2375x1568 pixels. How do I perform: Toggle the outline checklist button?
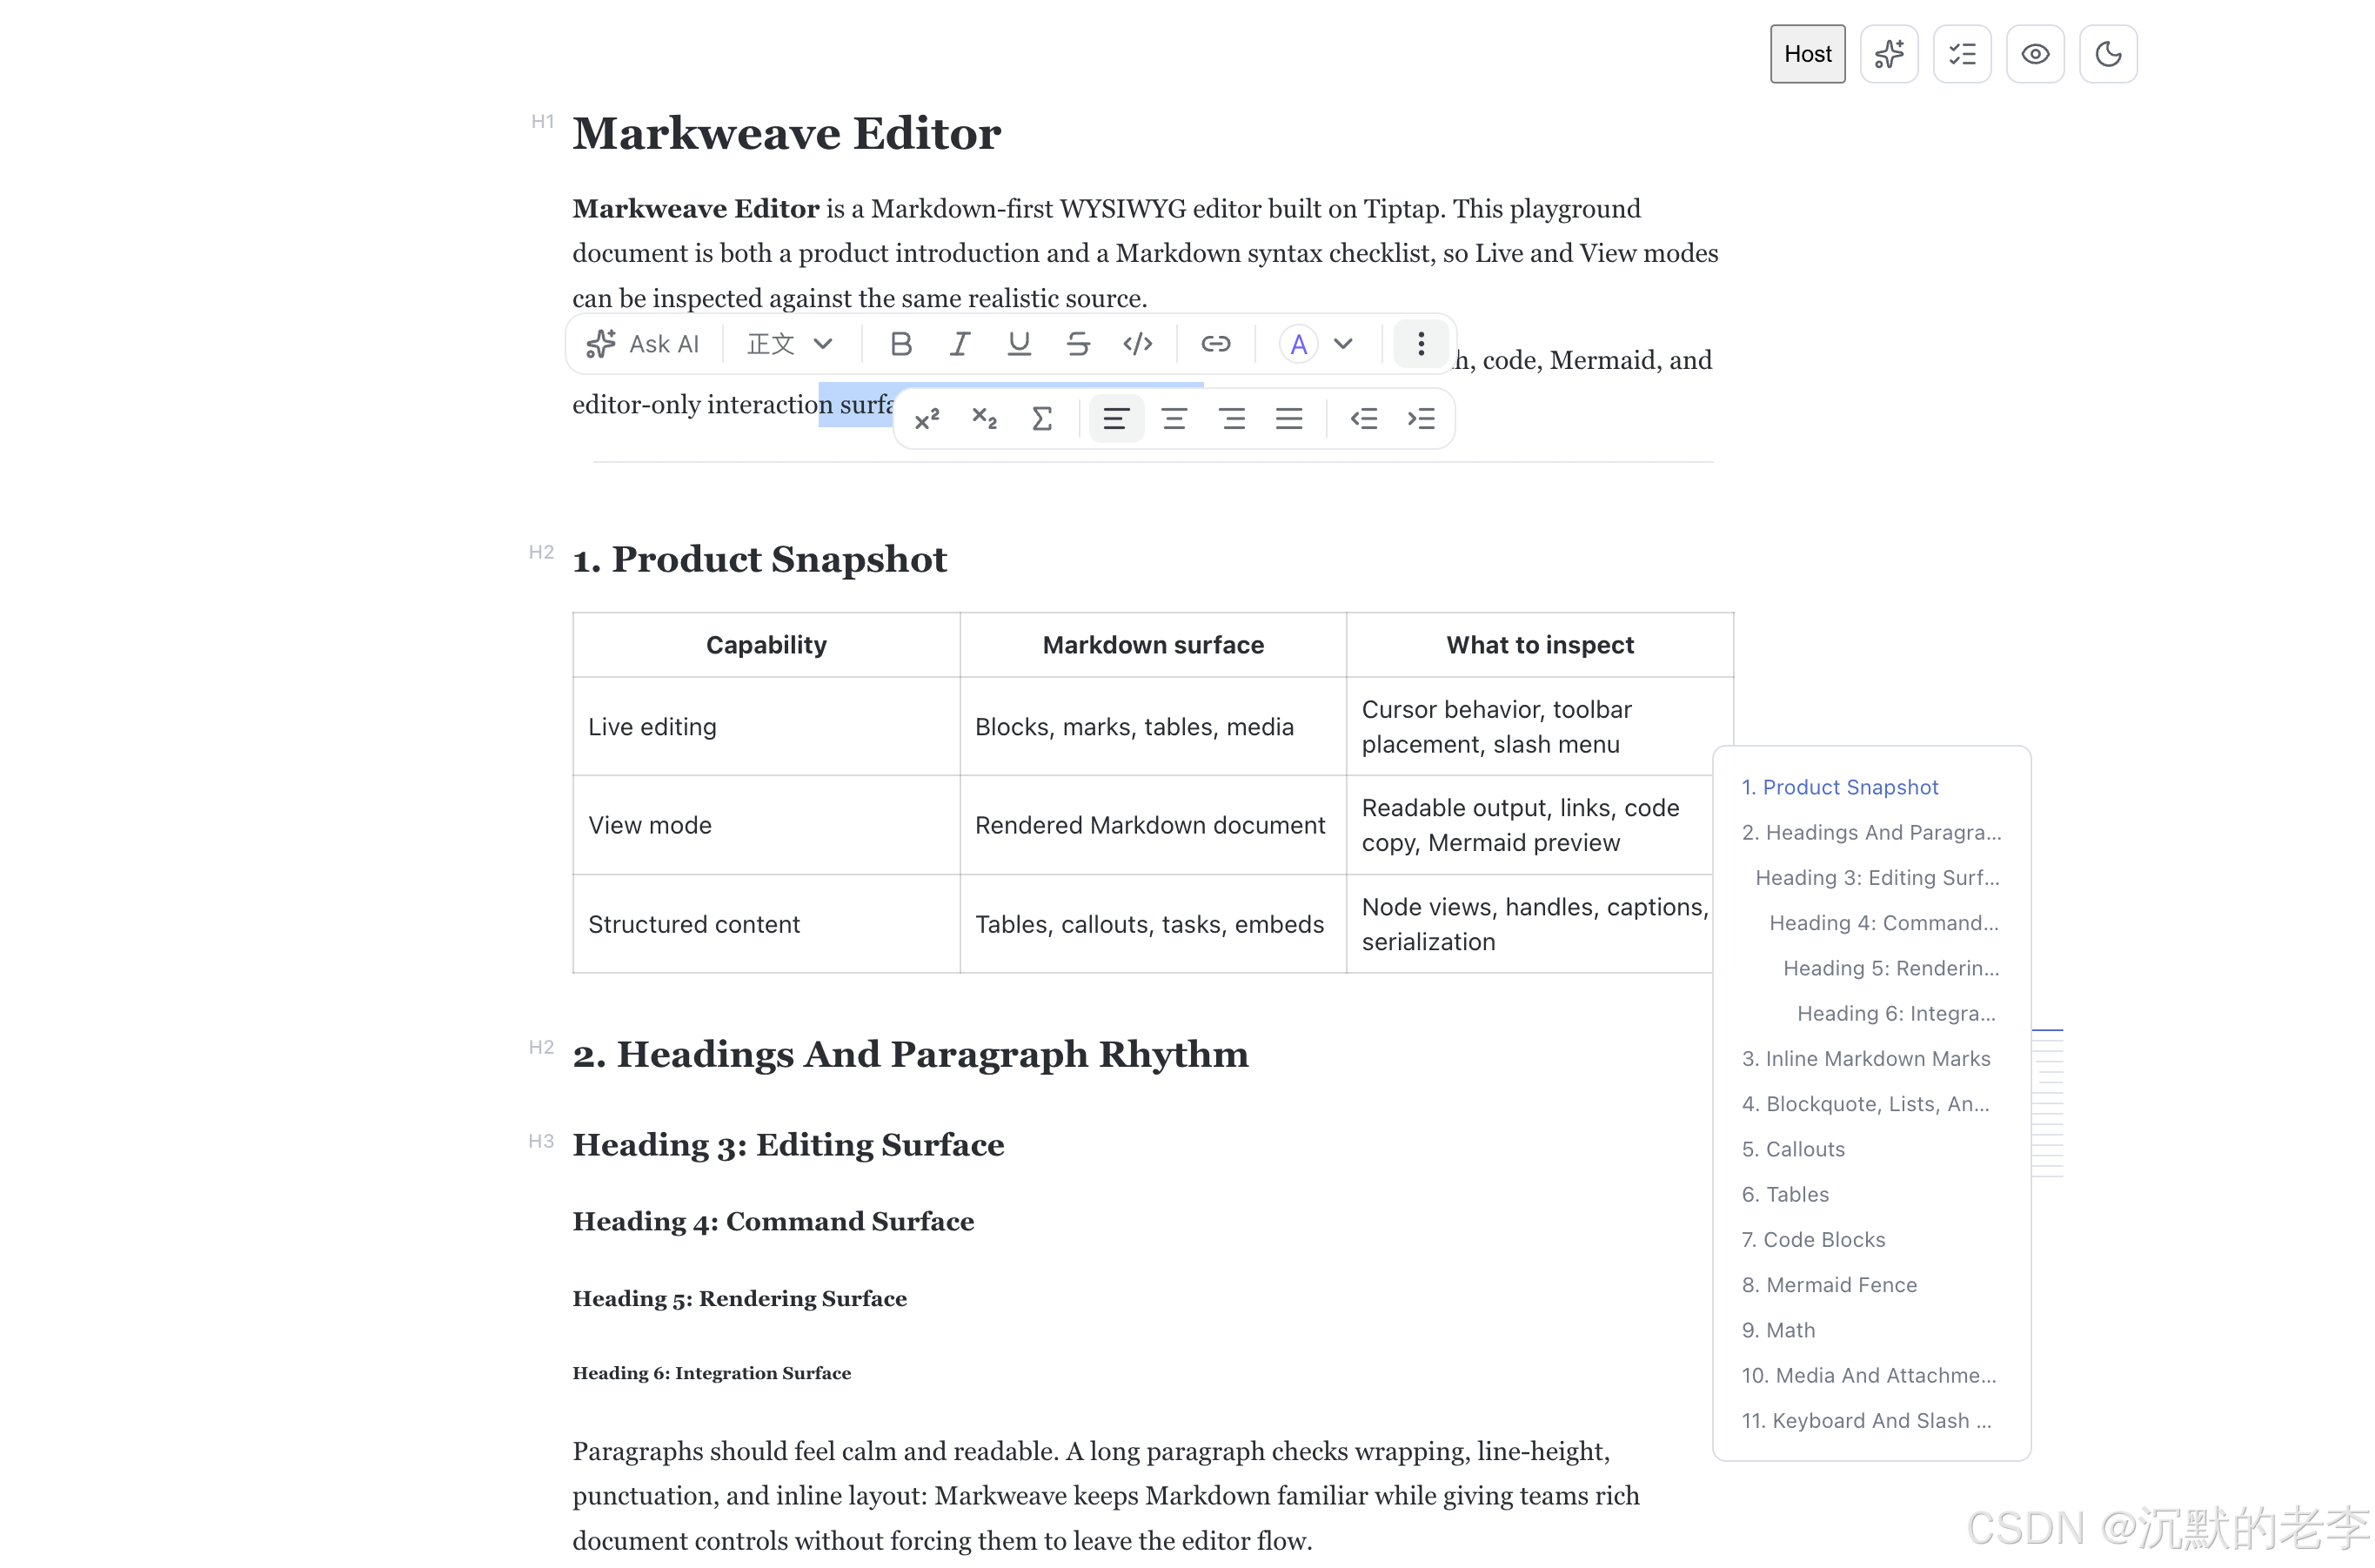click(x=1962, y=54)
